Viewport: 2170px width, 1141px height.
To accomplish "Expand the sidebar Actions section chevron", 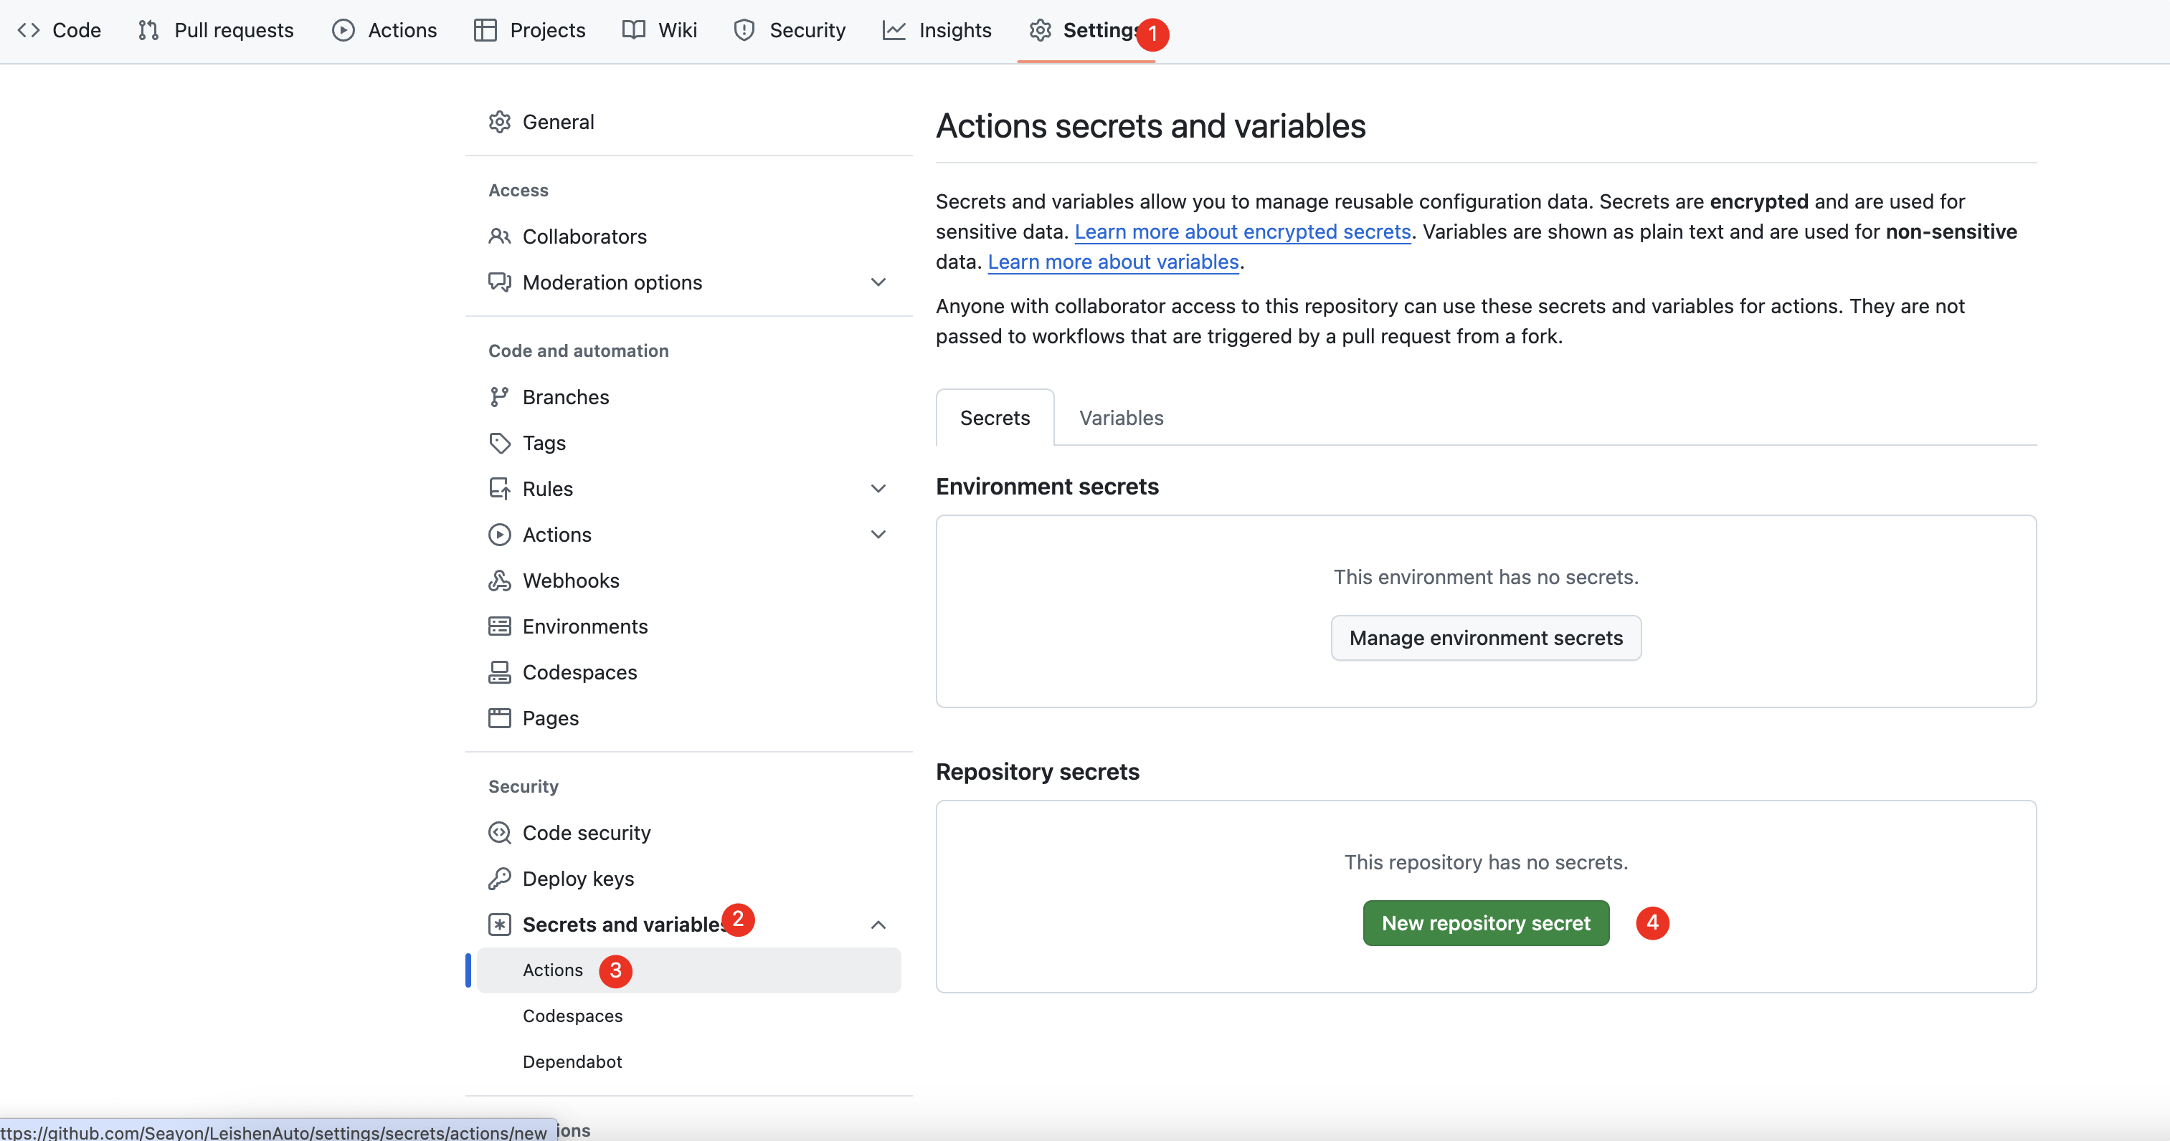I will [878, 535].
